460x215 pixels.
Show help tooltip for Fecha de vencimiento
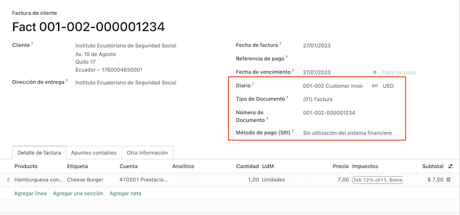(293, 70)
